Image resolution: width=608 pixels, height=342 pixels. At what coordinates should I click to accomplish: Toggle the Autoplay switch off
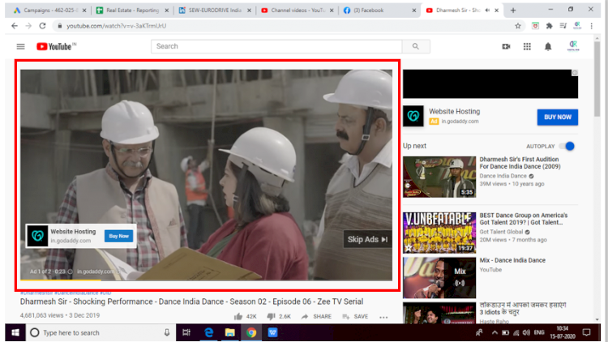coord(568,146)
